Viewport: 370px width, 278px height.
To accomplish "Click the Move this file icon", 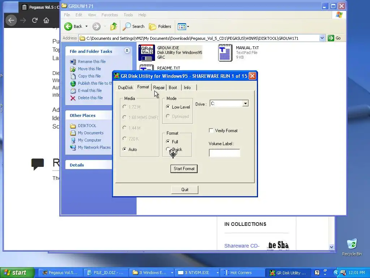I will tap(73, 69).
